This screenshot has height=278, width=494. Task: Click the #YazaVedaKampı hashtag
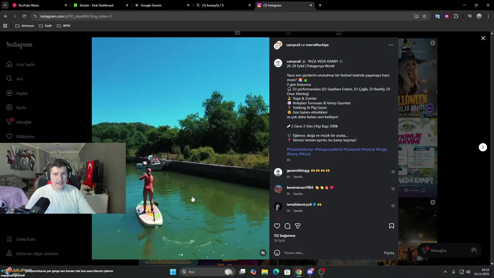point(300,149)
